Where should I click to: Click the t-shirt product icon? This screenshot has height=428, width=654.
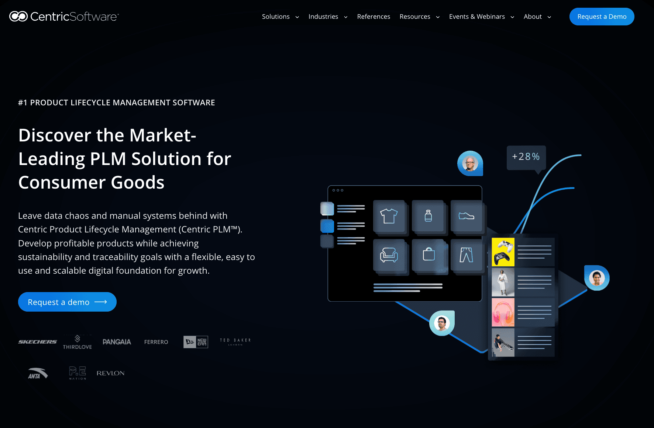click(389, 216)
